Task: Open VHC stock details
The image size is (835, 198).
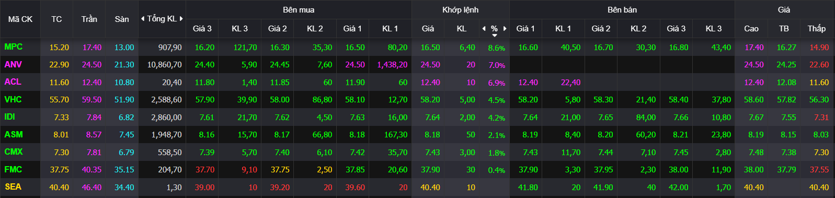Action: click(x=13, y=99)
